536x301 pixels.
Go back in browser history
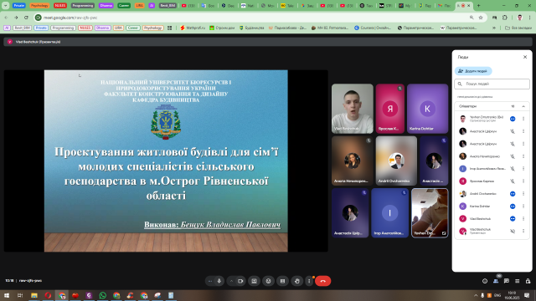coord(6,18)
